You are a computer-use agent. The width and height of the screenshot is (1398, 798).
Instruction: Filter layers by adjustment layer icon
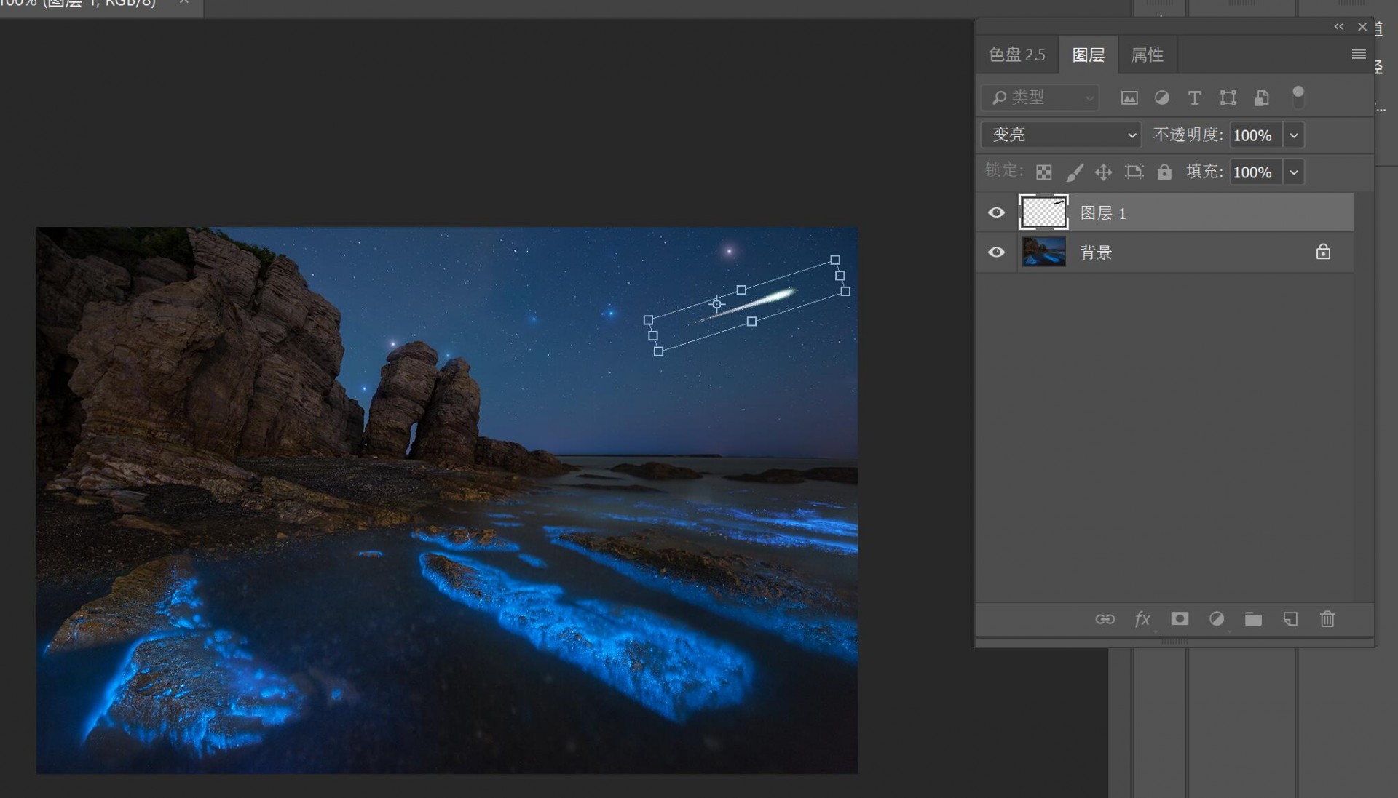[1162, 97]
